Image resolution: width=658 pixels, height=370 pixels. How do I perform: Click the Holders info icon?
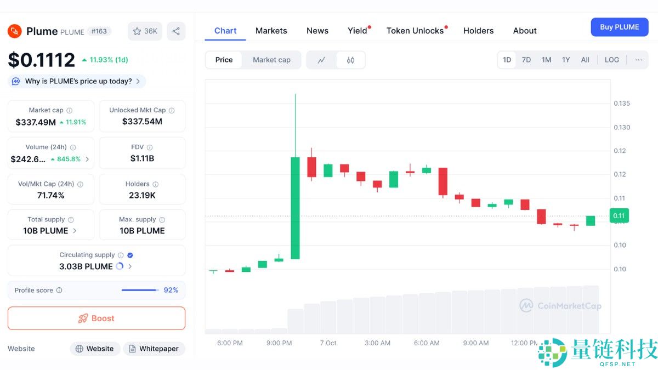tap(155, 184)
